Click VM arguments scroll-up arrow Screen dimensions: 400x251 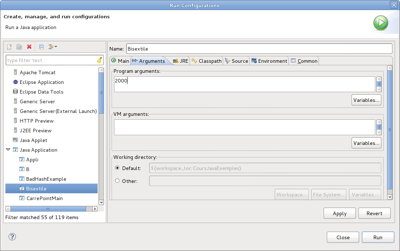[379, 122]
